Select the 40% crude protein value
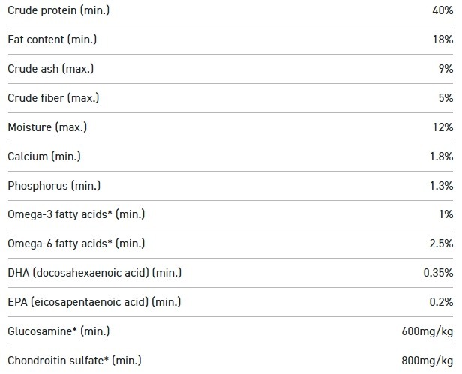The width and height of the screenshot is (462, 374). 442,10
